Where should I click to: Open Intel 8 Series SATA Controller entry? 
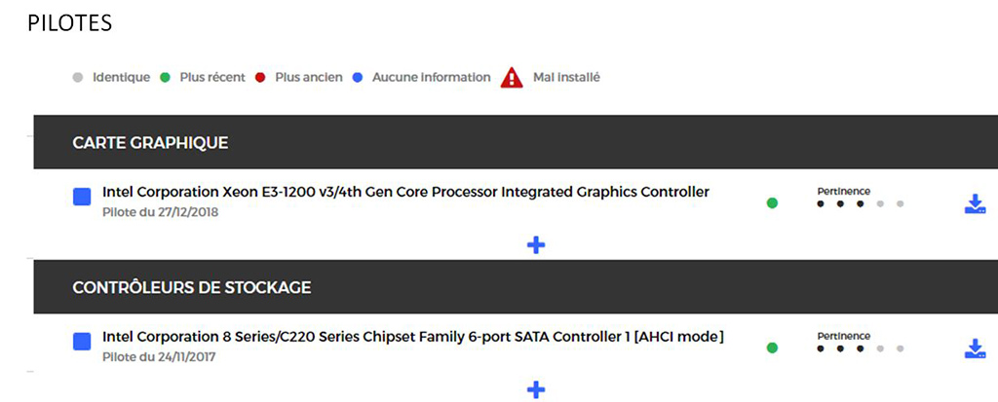pos(413,337)
